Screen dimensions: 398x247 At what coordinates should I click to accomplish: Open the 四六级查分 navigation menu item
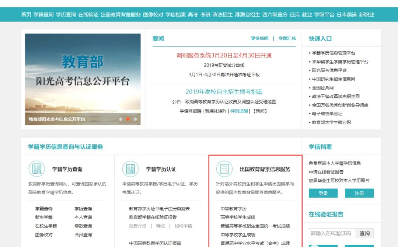pos(275,15)
